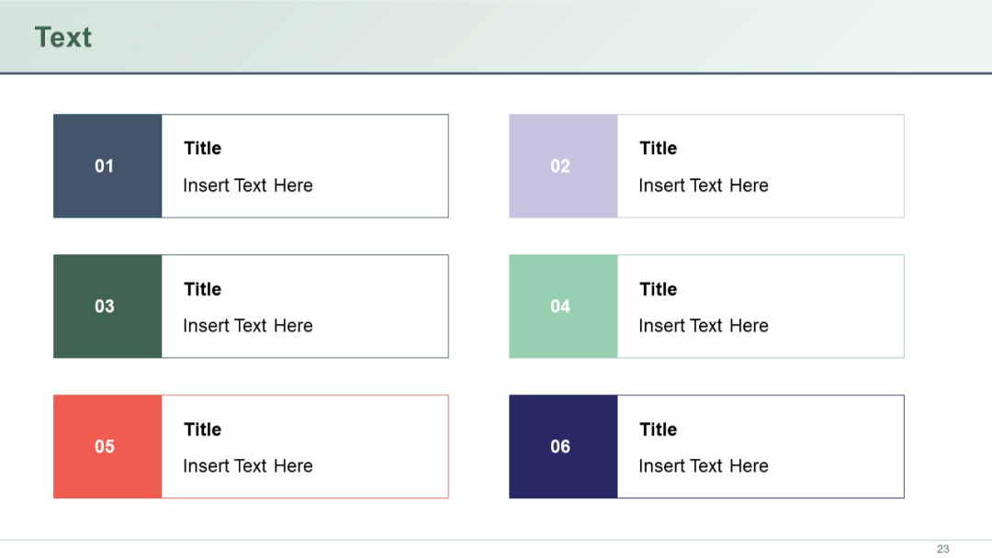The width and height of the screenshot is (992, 558).
Task: Click the lavender 02 number square
Action: pos(563,166)
